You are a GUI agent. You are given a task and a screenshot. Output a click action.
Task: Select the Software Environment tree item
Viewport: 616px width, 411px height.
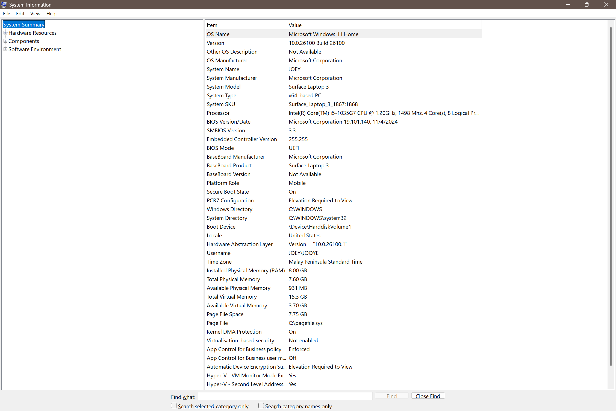(x=35, y=49)
